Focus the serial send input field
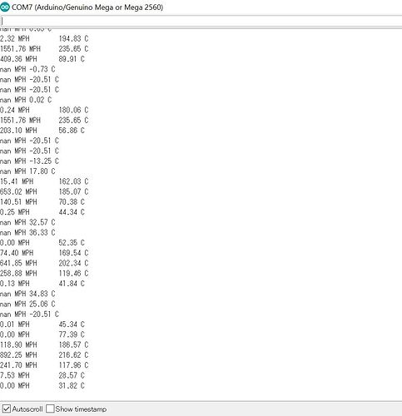The height and width of the screenshot is (416, 402). [201, 21]
